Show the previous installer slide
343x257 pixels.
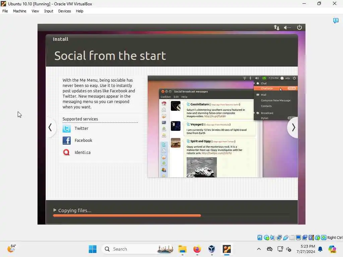click(50, 127)
